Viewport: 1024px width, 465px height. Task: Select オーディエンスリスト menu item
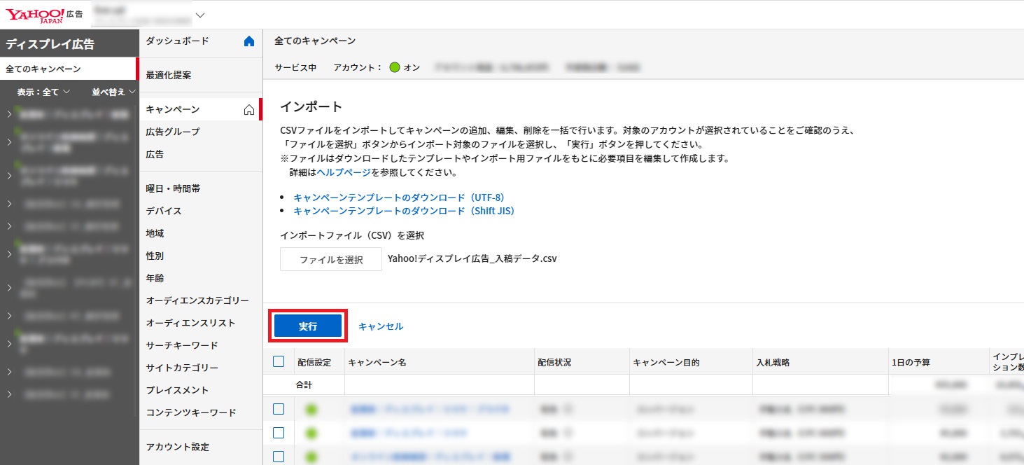pos(190,323)
